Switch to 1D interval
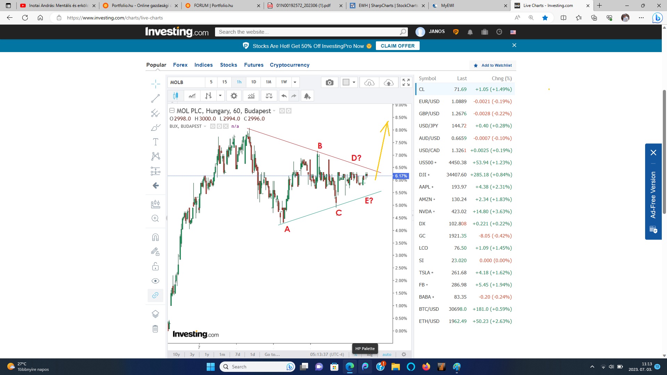The height and width of the screenshot is (375, 667). tap(254, 82)
